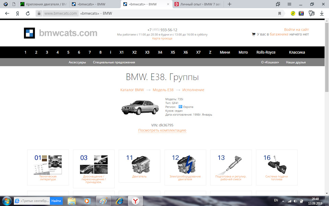Viewport: 329px width, 206px height.
Task: Open group 13 Подготовка и регулир. рабочей смеси
Action: [231, 168]
